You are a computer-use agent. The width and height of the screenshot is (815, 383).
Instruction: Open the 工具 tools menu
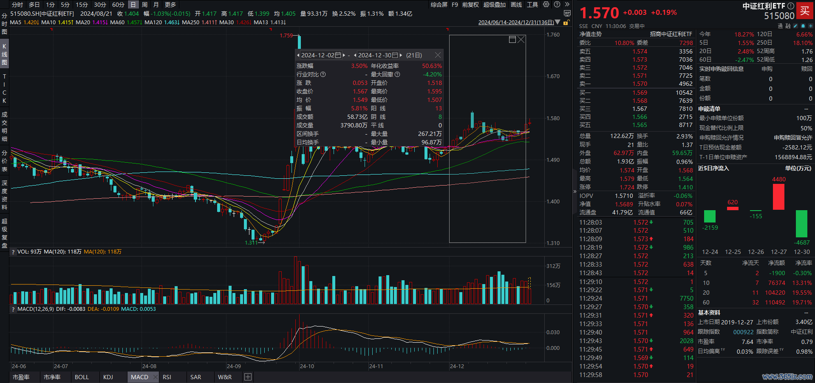click(532, 5)
